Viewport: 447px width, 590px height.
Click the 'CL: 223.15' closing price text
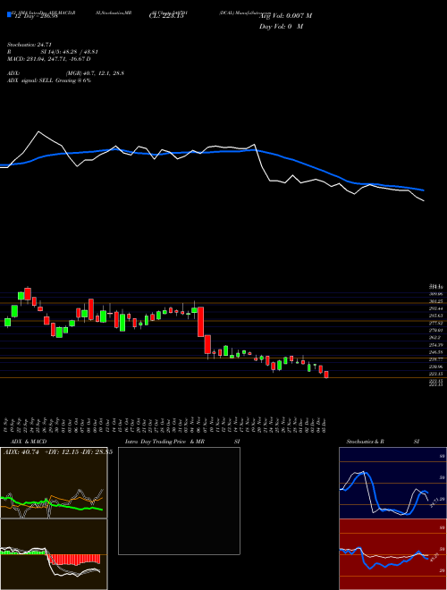166,16
